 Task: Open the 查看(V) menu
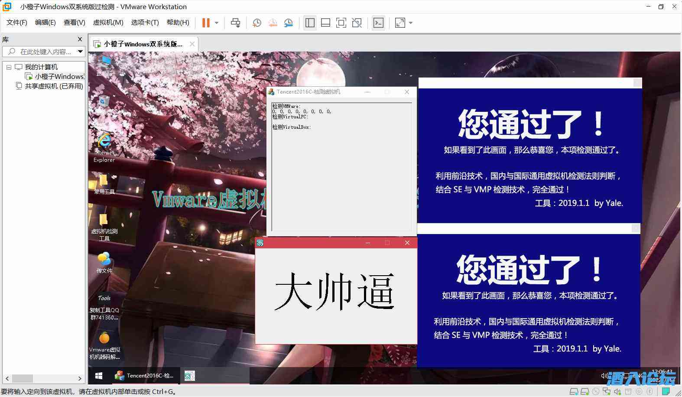click(74, 23)
